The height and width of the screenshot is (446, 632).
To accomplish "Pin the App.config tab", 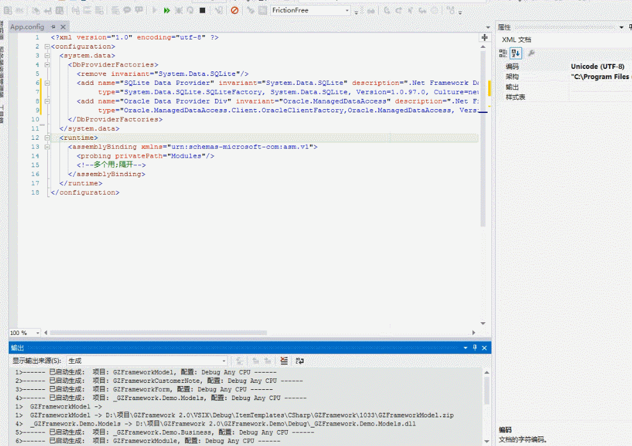I will pos(53,27).
